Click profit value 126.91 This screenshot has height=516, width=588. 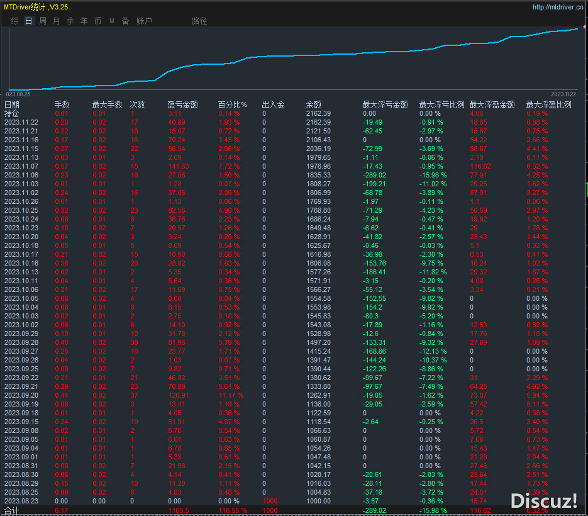coord(179,396)
